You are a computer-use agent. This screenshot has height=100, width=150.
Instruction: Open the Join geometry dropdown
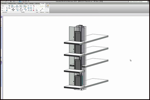(3, 10)
